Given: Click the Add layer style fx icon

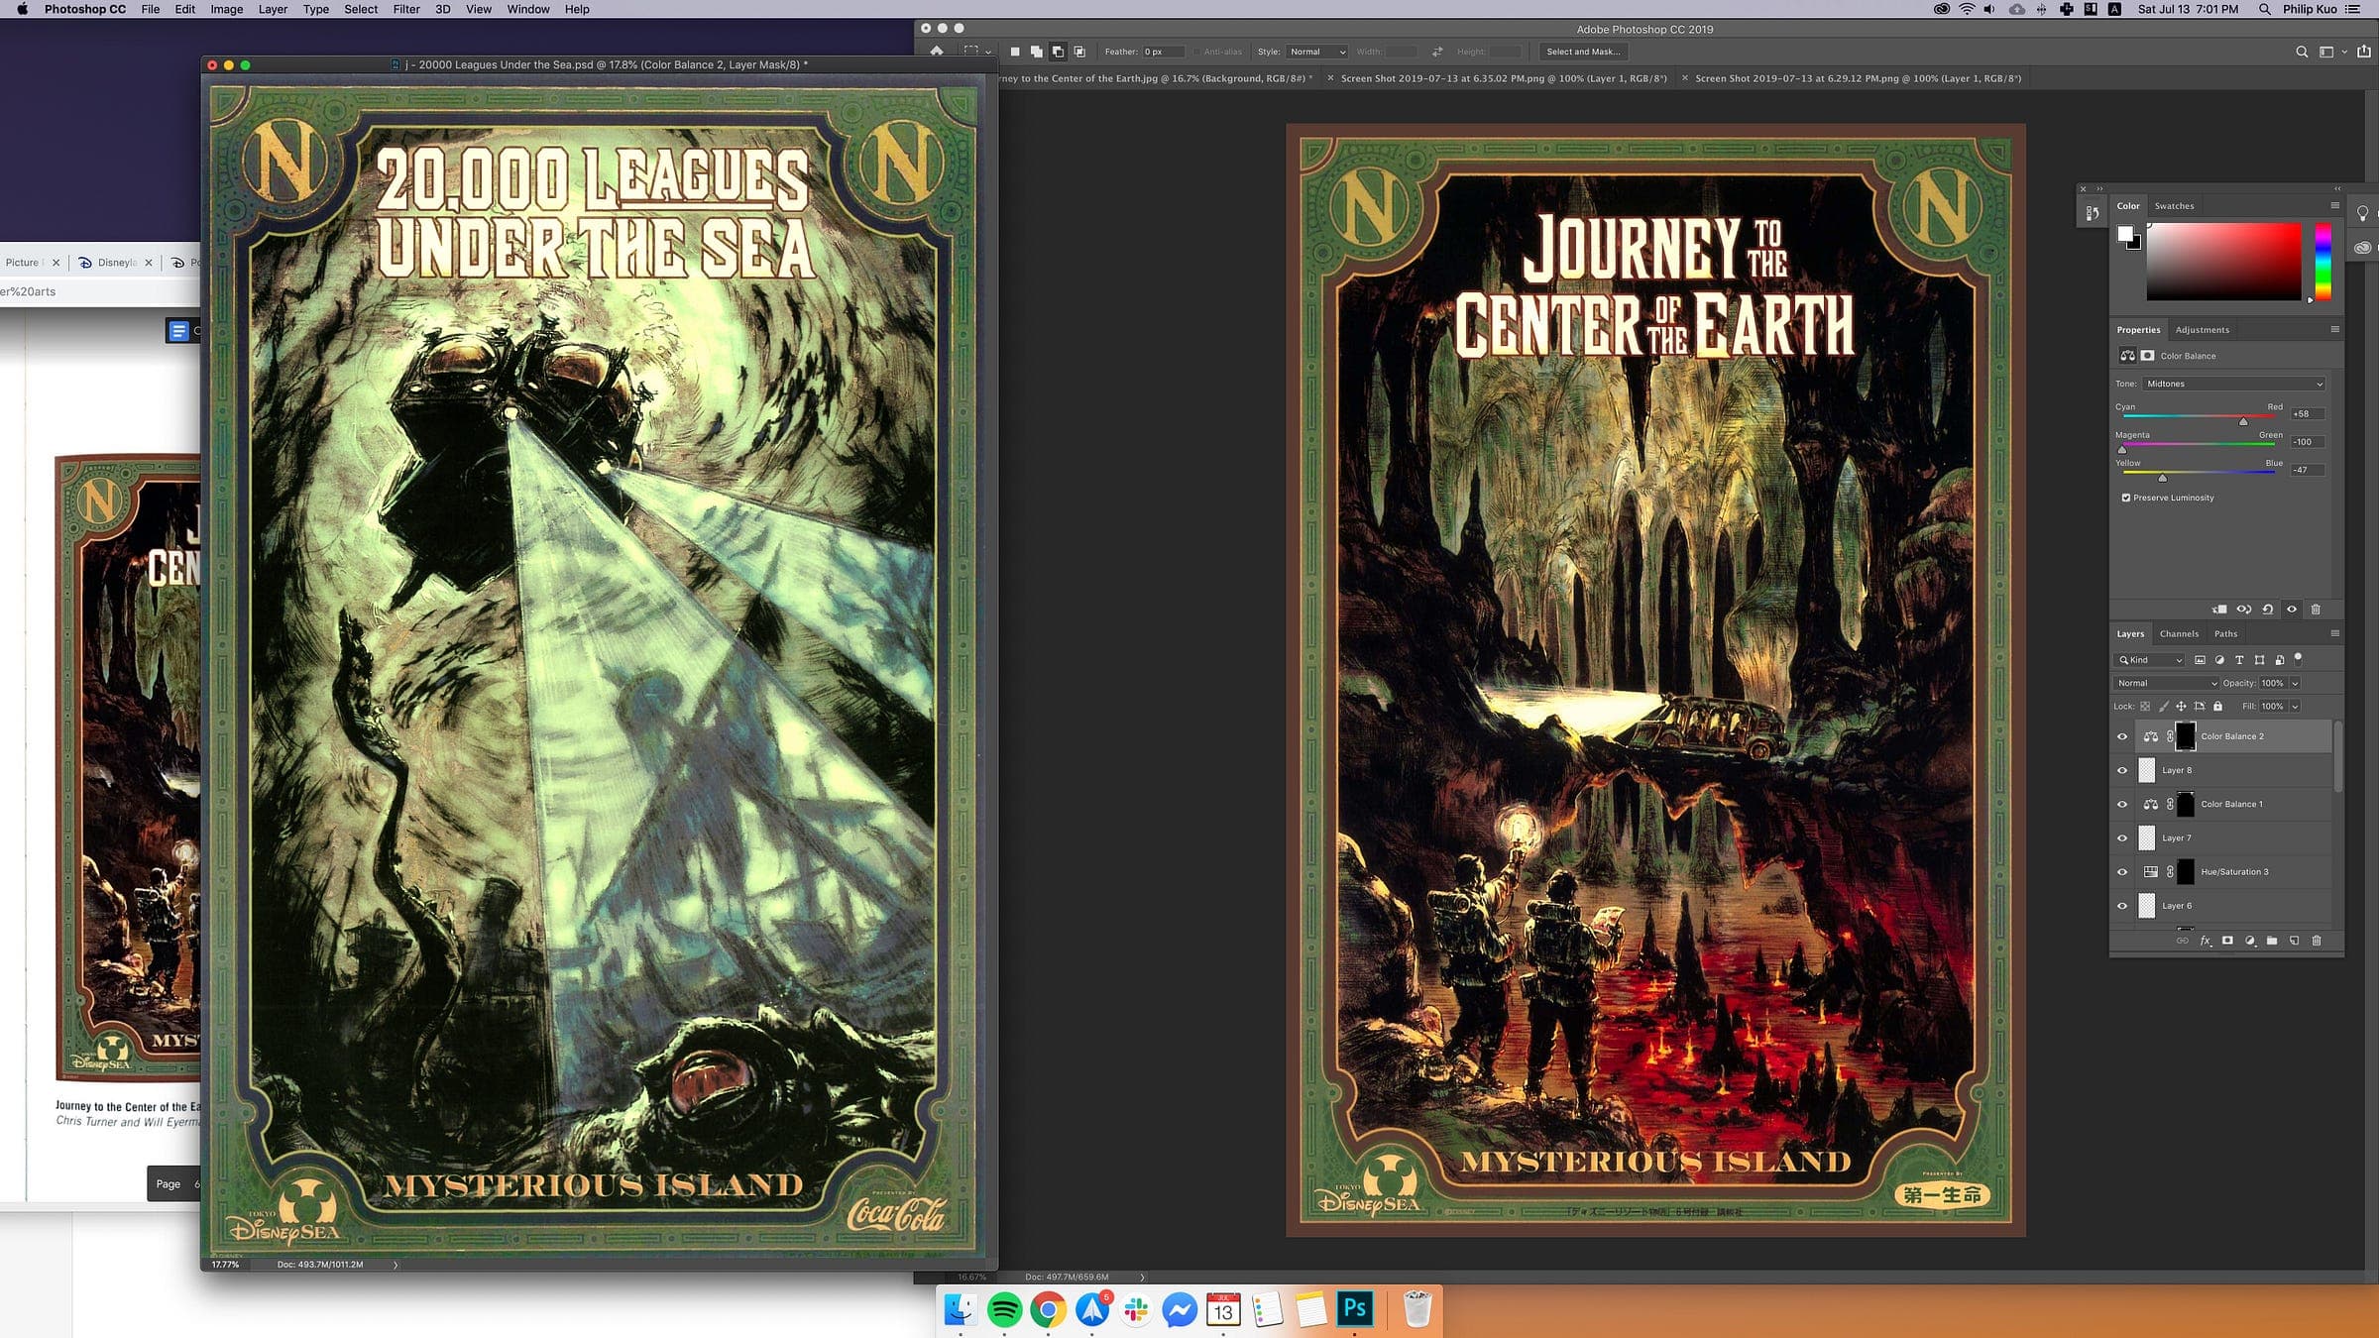Looking at the screenshot, I should [x=2206, y=941].
